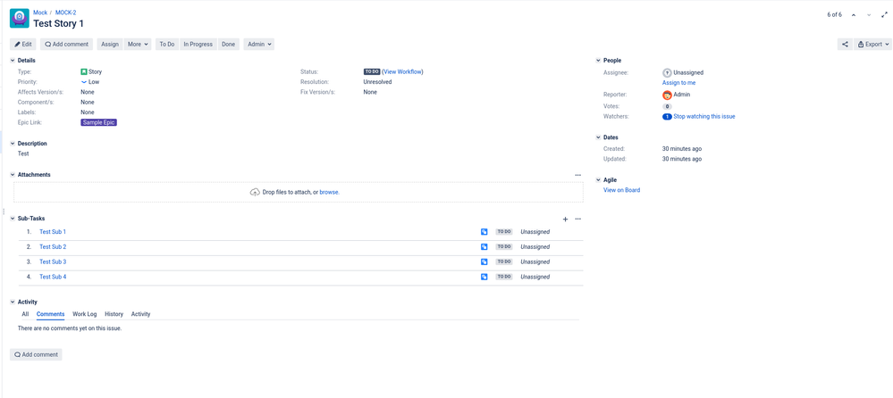Click the bottom Add comment button

pyautogui.click(x=36, y=355)
